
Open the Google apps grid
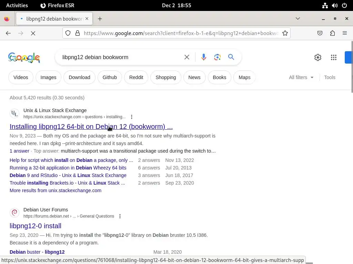[x=334, y=57]
